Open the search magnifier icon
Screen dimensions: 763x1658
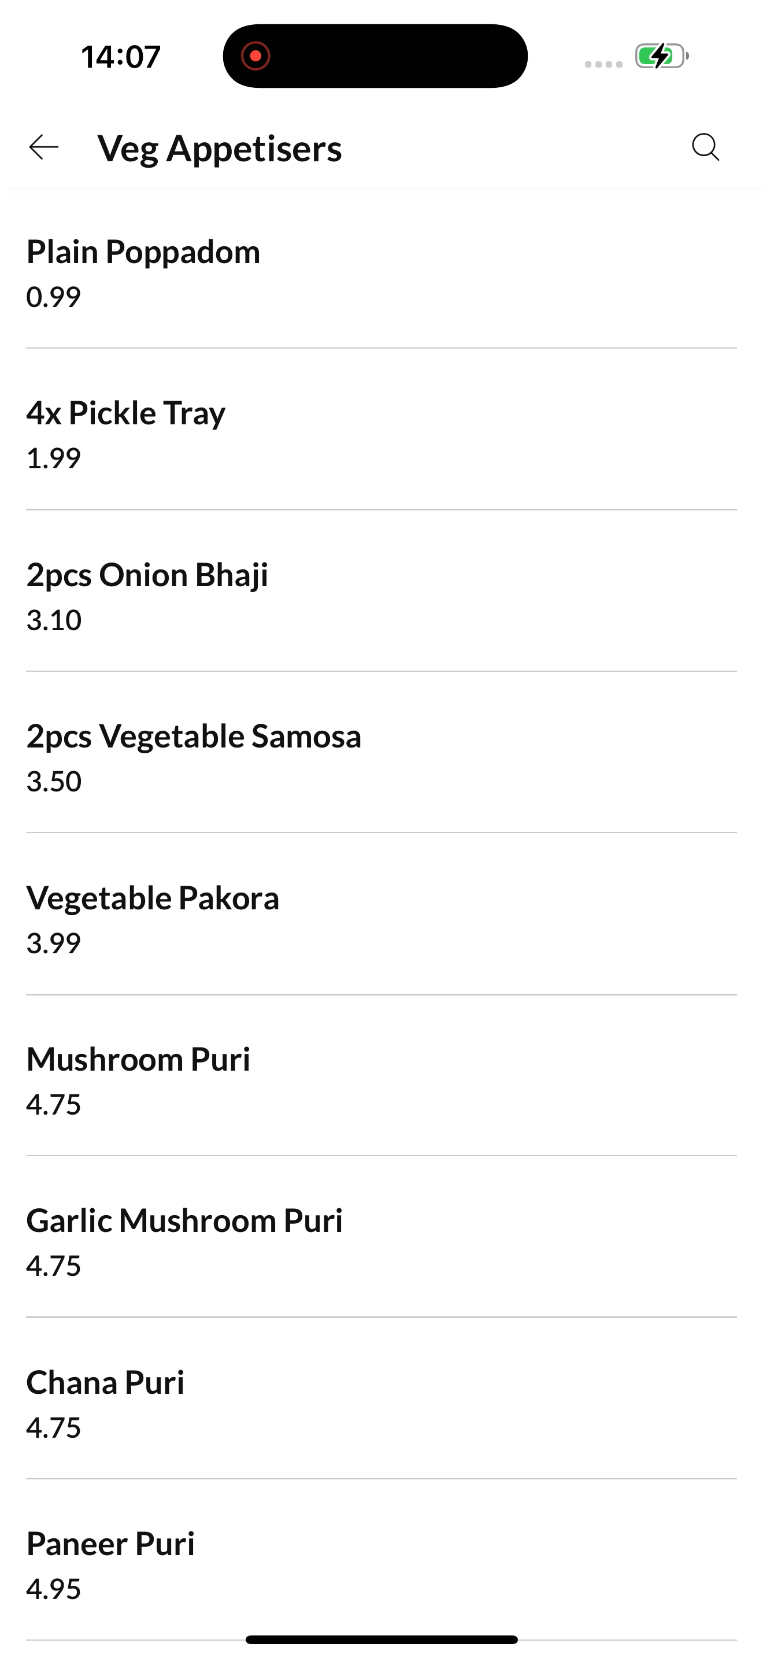click(x=705, y=147)
